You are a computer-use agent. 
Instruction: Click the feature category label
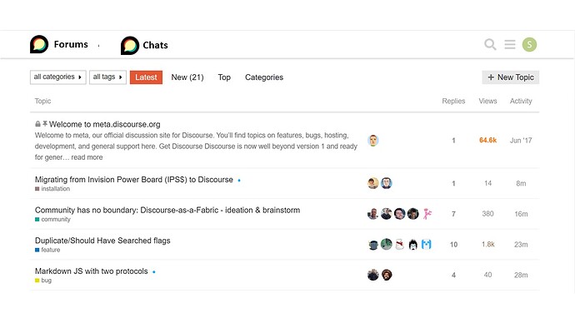click(47, 250)
